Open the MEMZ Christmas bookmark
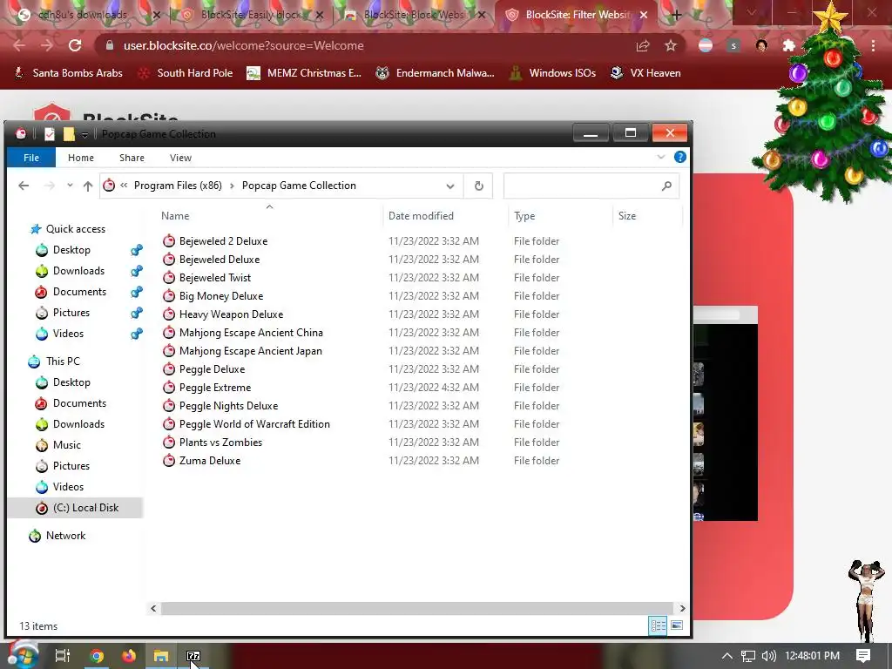 (304, 73)
